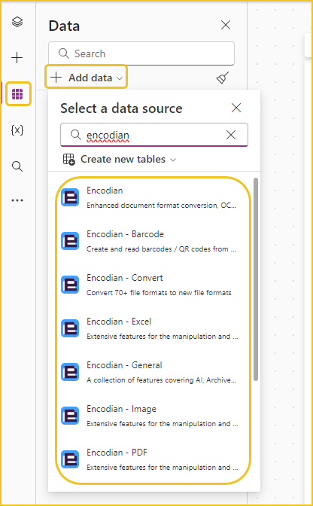Expand the Add data dropdown
The width and height of the screenshot is (313, 506).
[87, 78]
